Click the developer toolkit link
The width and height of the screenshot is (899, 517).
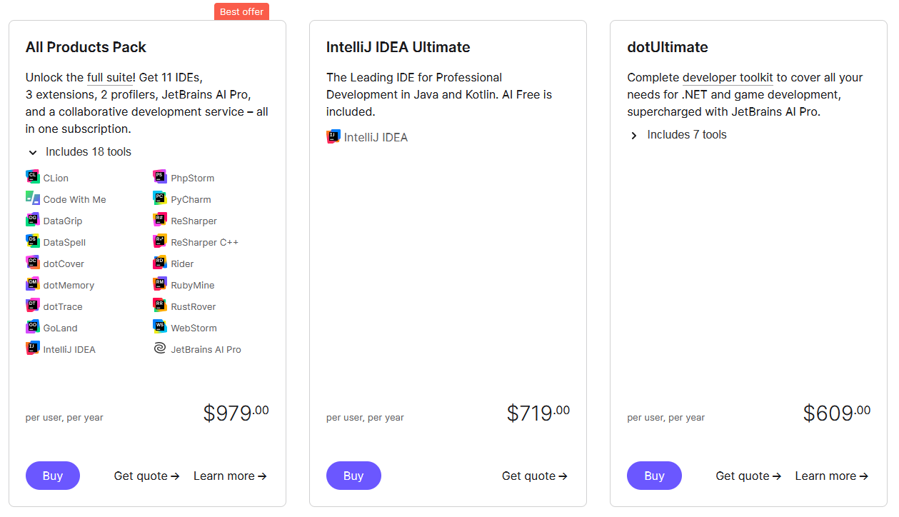coord(727,77)
